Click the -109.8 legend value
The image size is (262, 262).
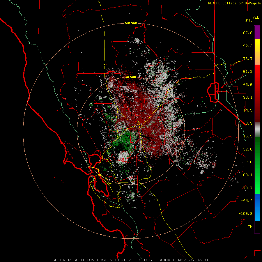pos(245,214)
